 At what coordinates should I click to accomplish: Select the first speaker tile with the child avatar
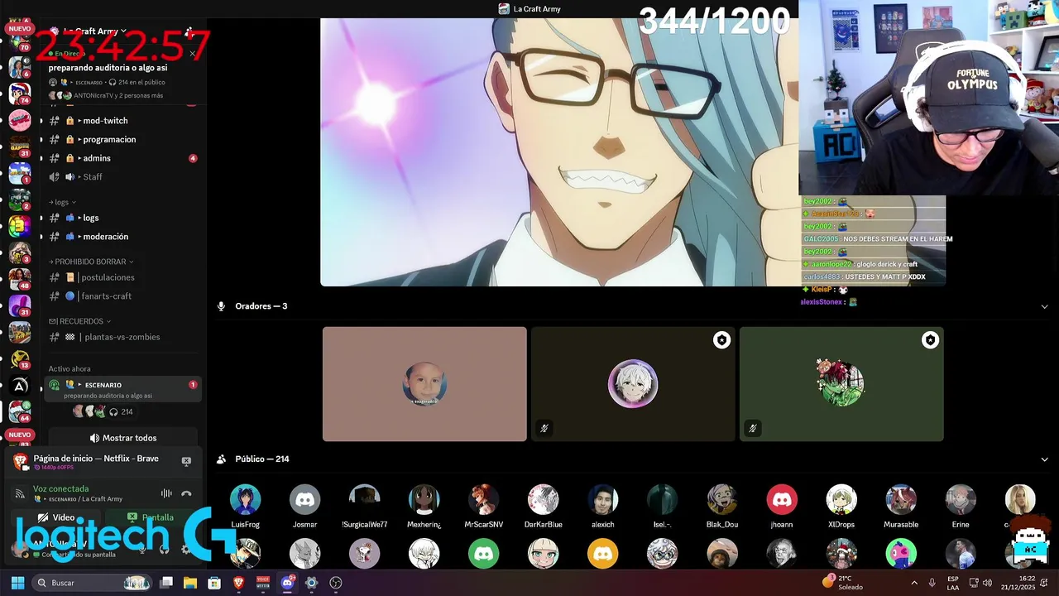(424, 384)
